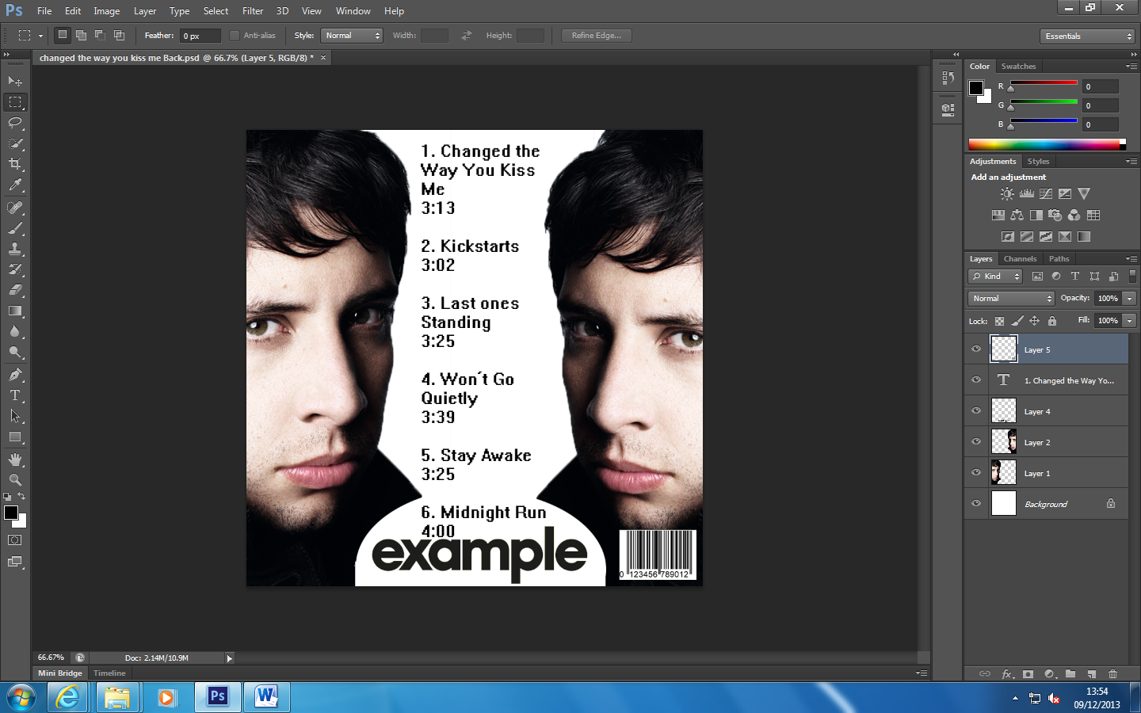This screenshot has height=713, width=1141.
Task: Select the Zoom tool
Action: pos(15,480)
